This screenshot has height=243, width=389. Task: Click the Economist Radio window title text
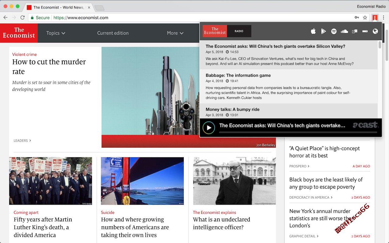[371, 6]
